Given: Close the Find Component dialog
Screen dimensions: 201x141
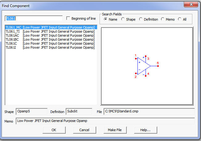Looking at the screenshot, I should 191,5.
